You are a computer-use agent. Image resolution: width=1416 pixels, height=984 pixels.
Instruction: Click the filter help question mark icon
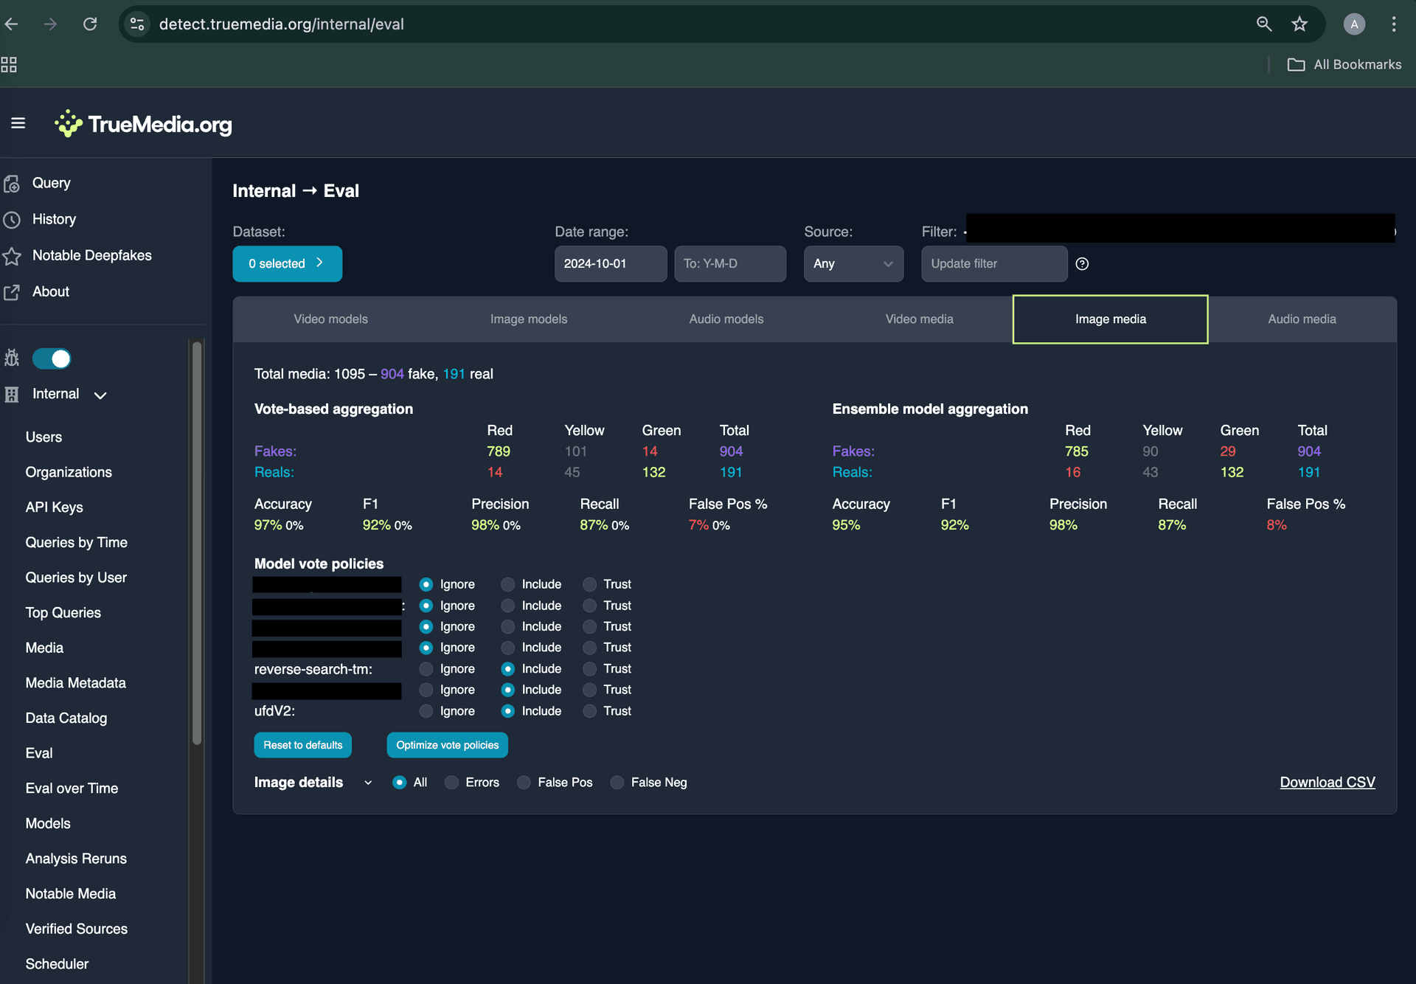(x=1082, y=264)
